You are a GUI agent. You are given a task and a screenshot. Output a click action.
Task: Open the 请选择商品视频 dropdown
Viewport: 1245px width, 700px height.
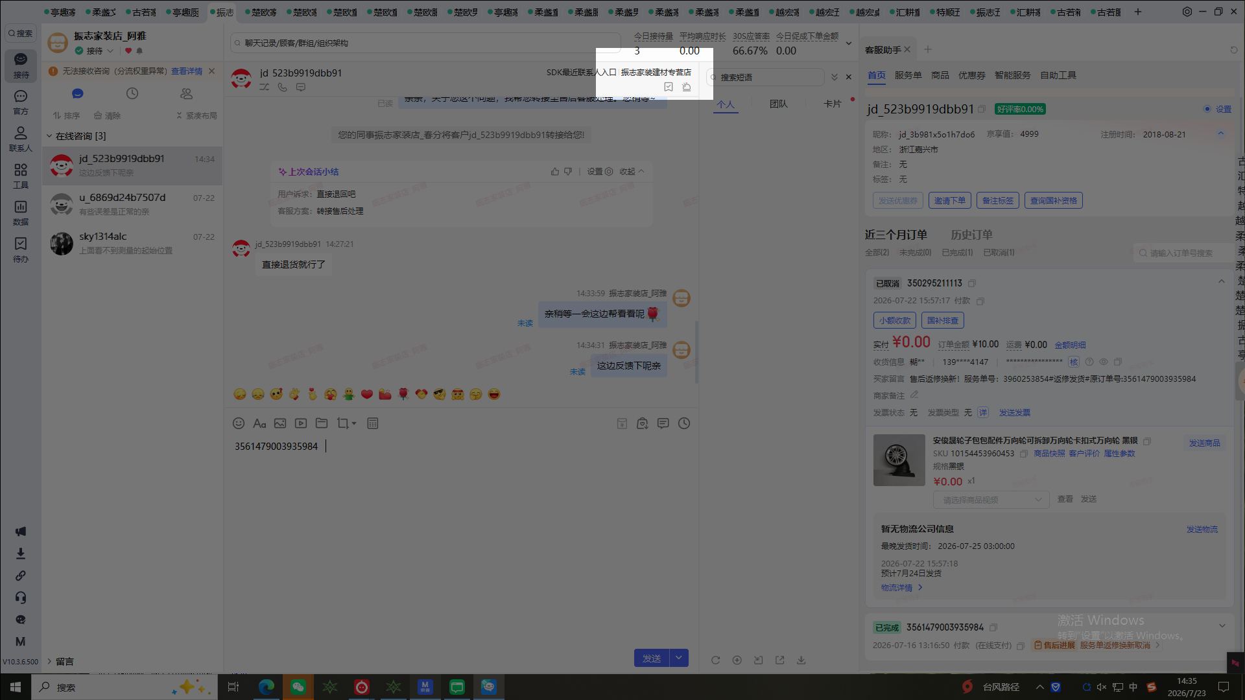pos(991,500)
